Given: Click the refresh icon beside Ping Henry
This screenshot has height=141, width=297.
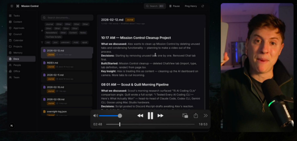Looking at the screenshot, I should pos(203,6).
